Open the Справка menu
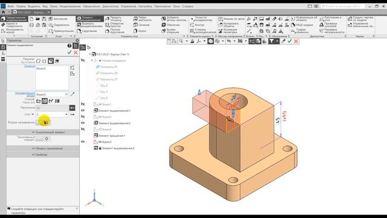The height and width of the screenshot is (218, 387). (187, 6)
